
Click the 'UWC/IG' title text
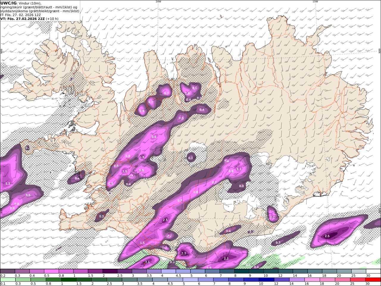click(x=8, y=3)
